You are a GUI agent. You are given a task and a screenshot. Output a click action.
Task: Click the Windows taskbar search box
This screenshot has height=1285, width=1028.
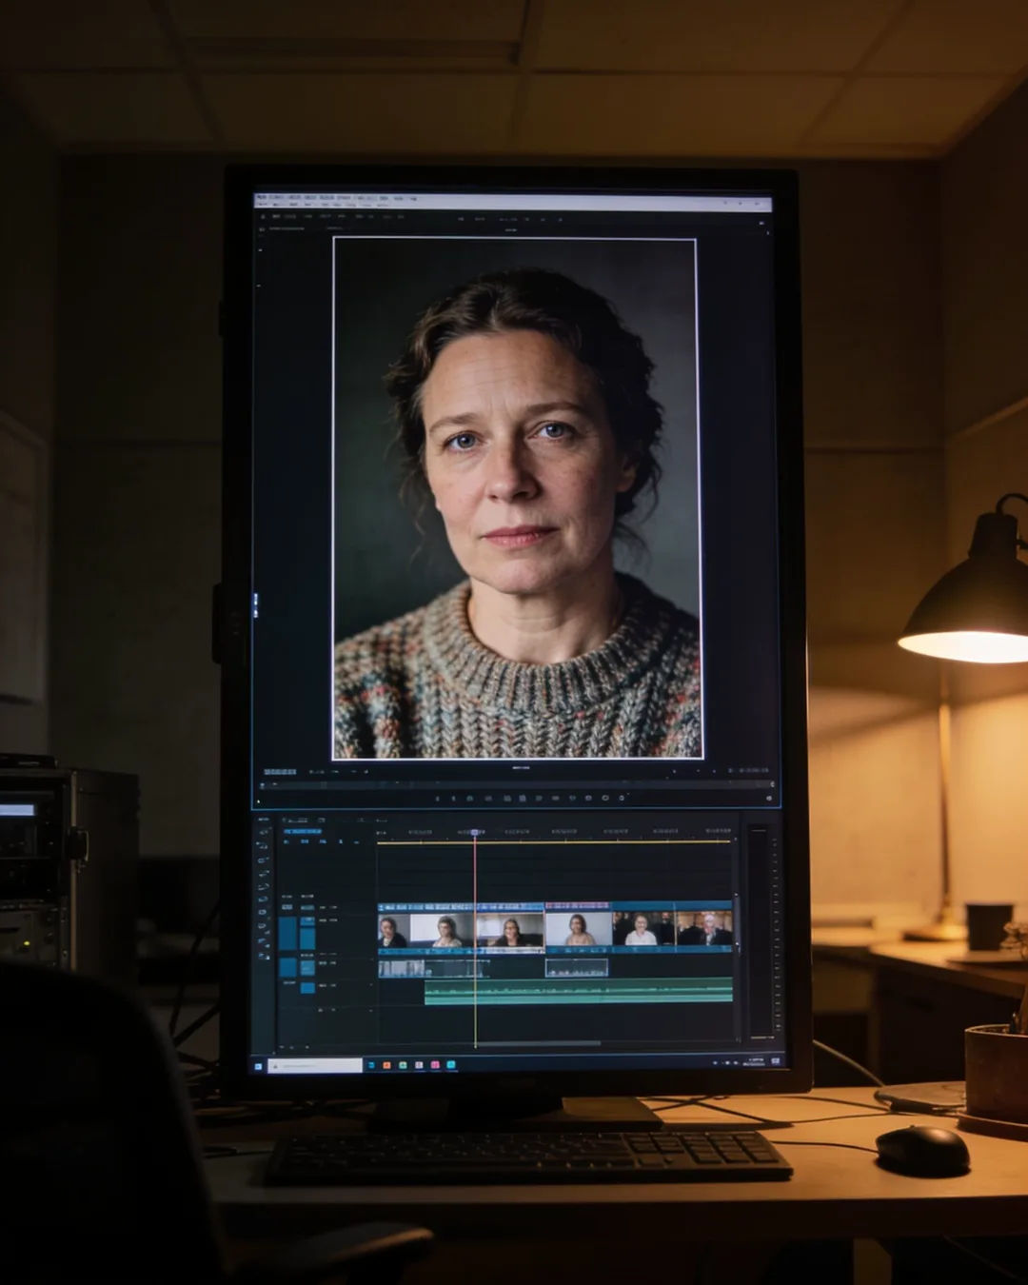coord(315,1065)
